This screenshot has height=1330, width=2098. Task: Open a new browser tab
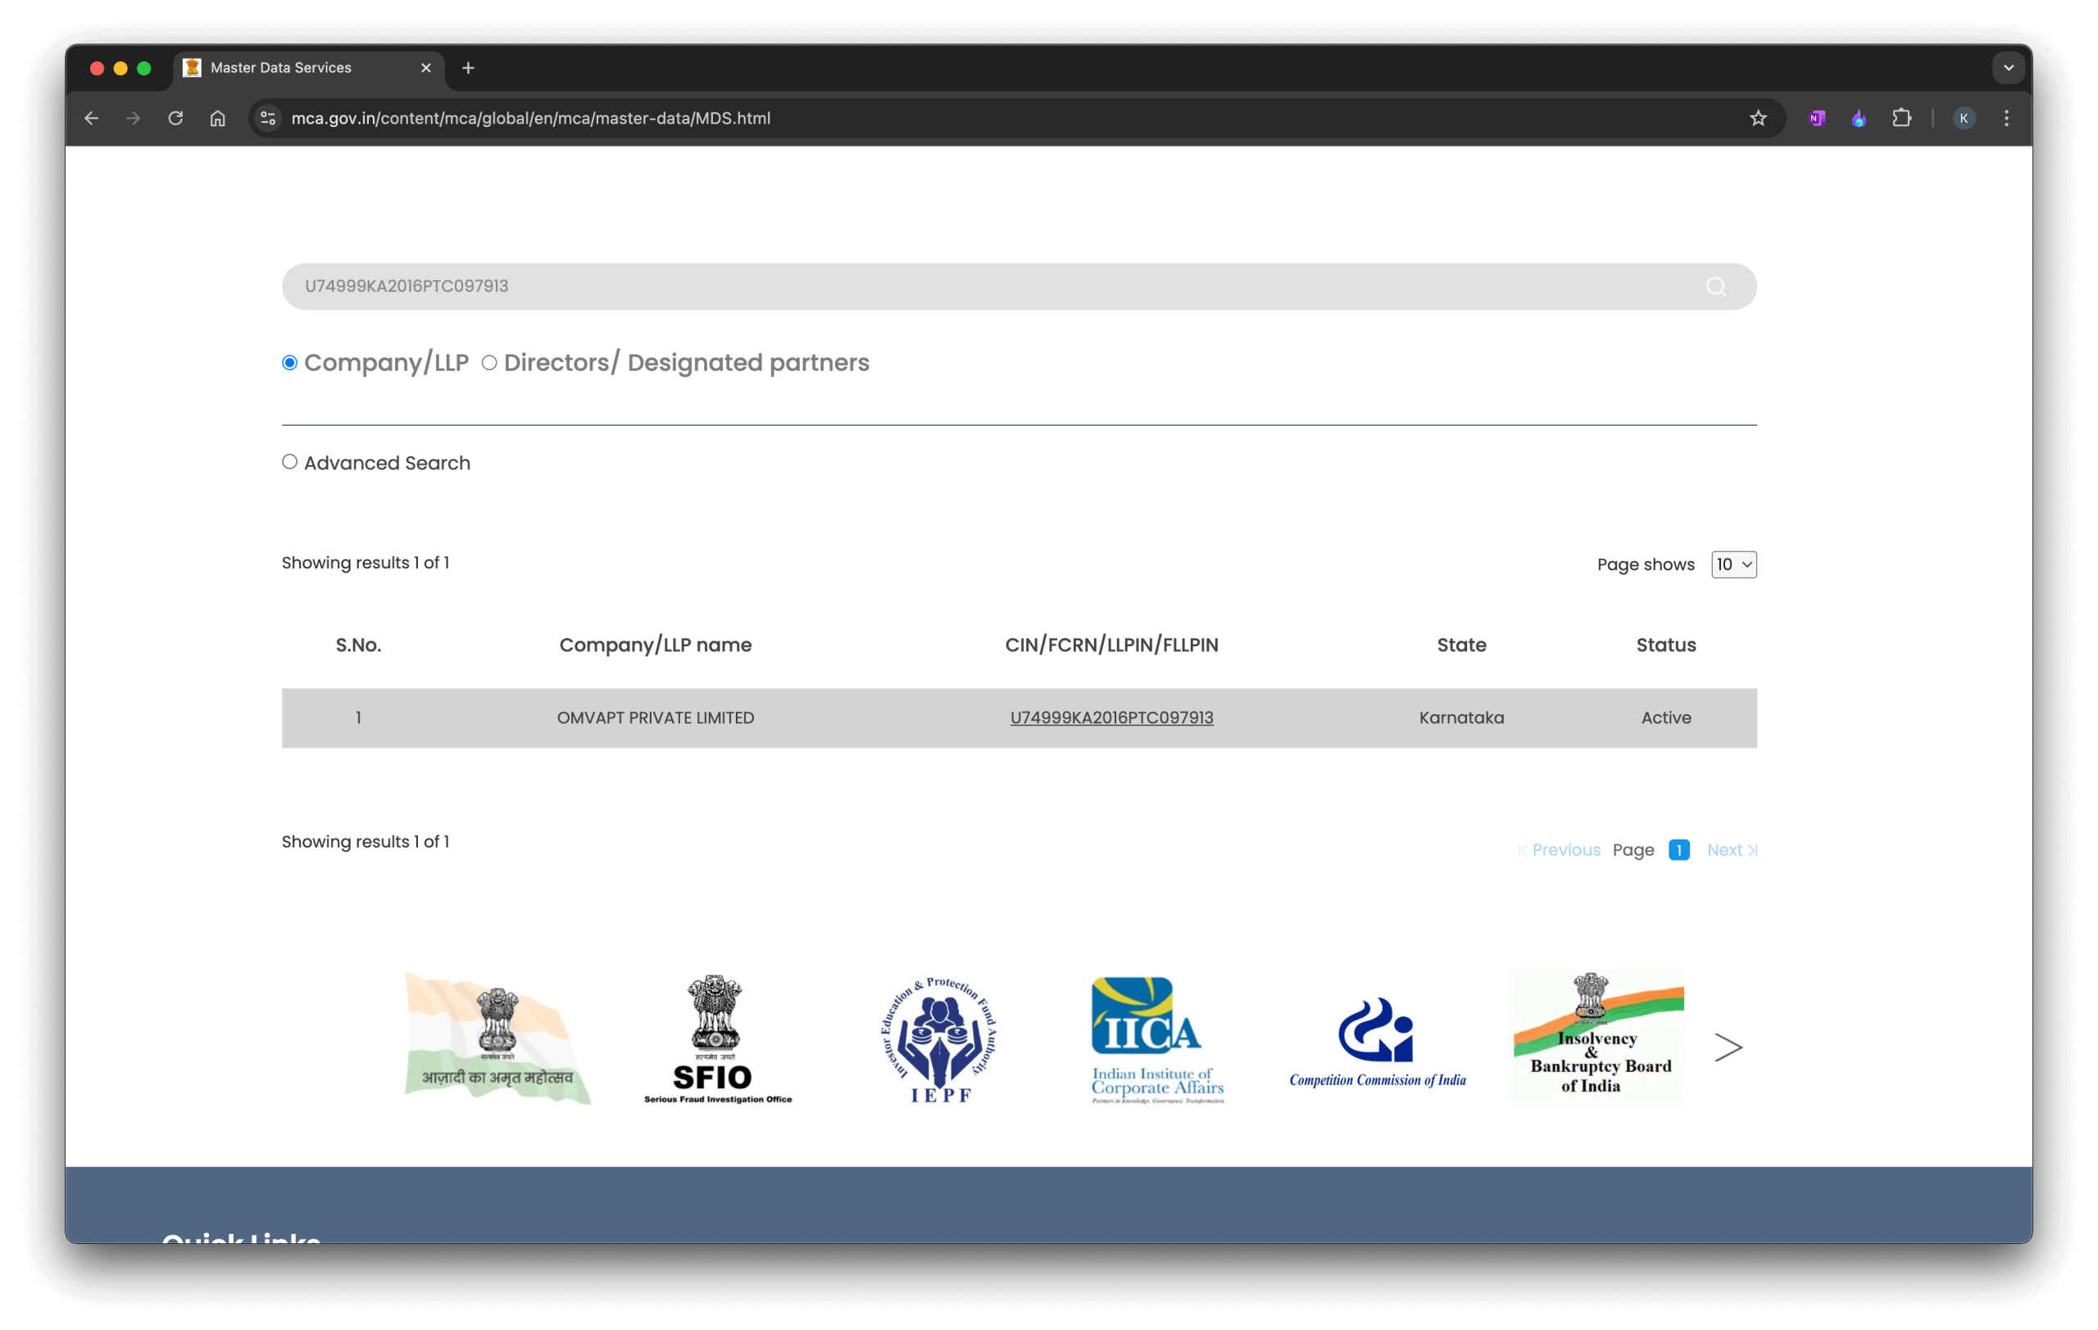coord(468,68)
